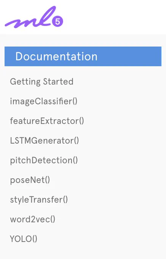Click the first link under Documentation
The height and width of the screenshot is (259, 166).
pos(42,82)
